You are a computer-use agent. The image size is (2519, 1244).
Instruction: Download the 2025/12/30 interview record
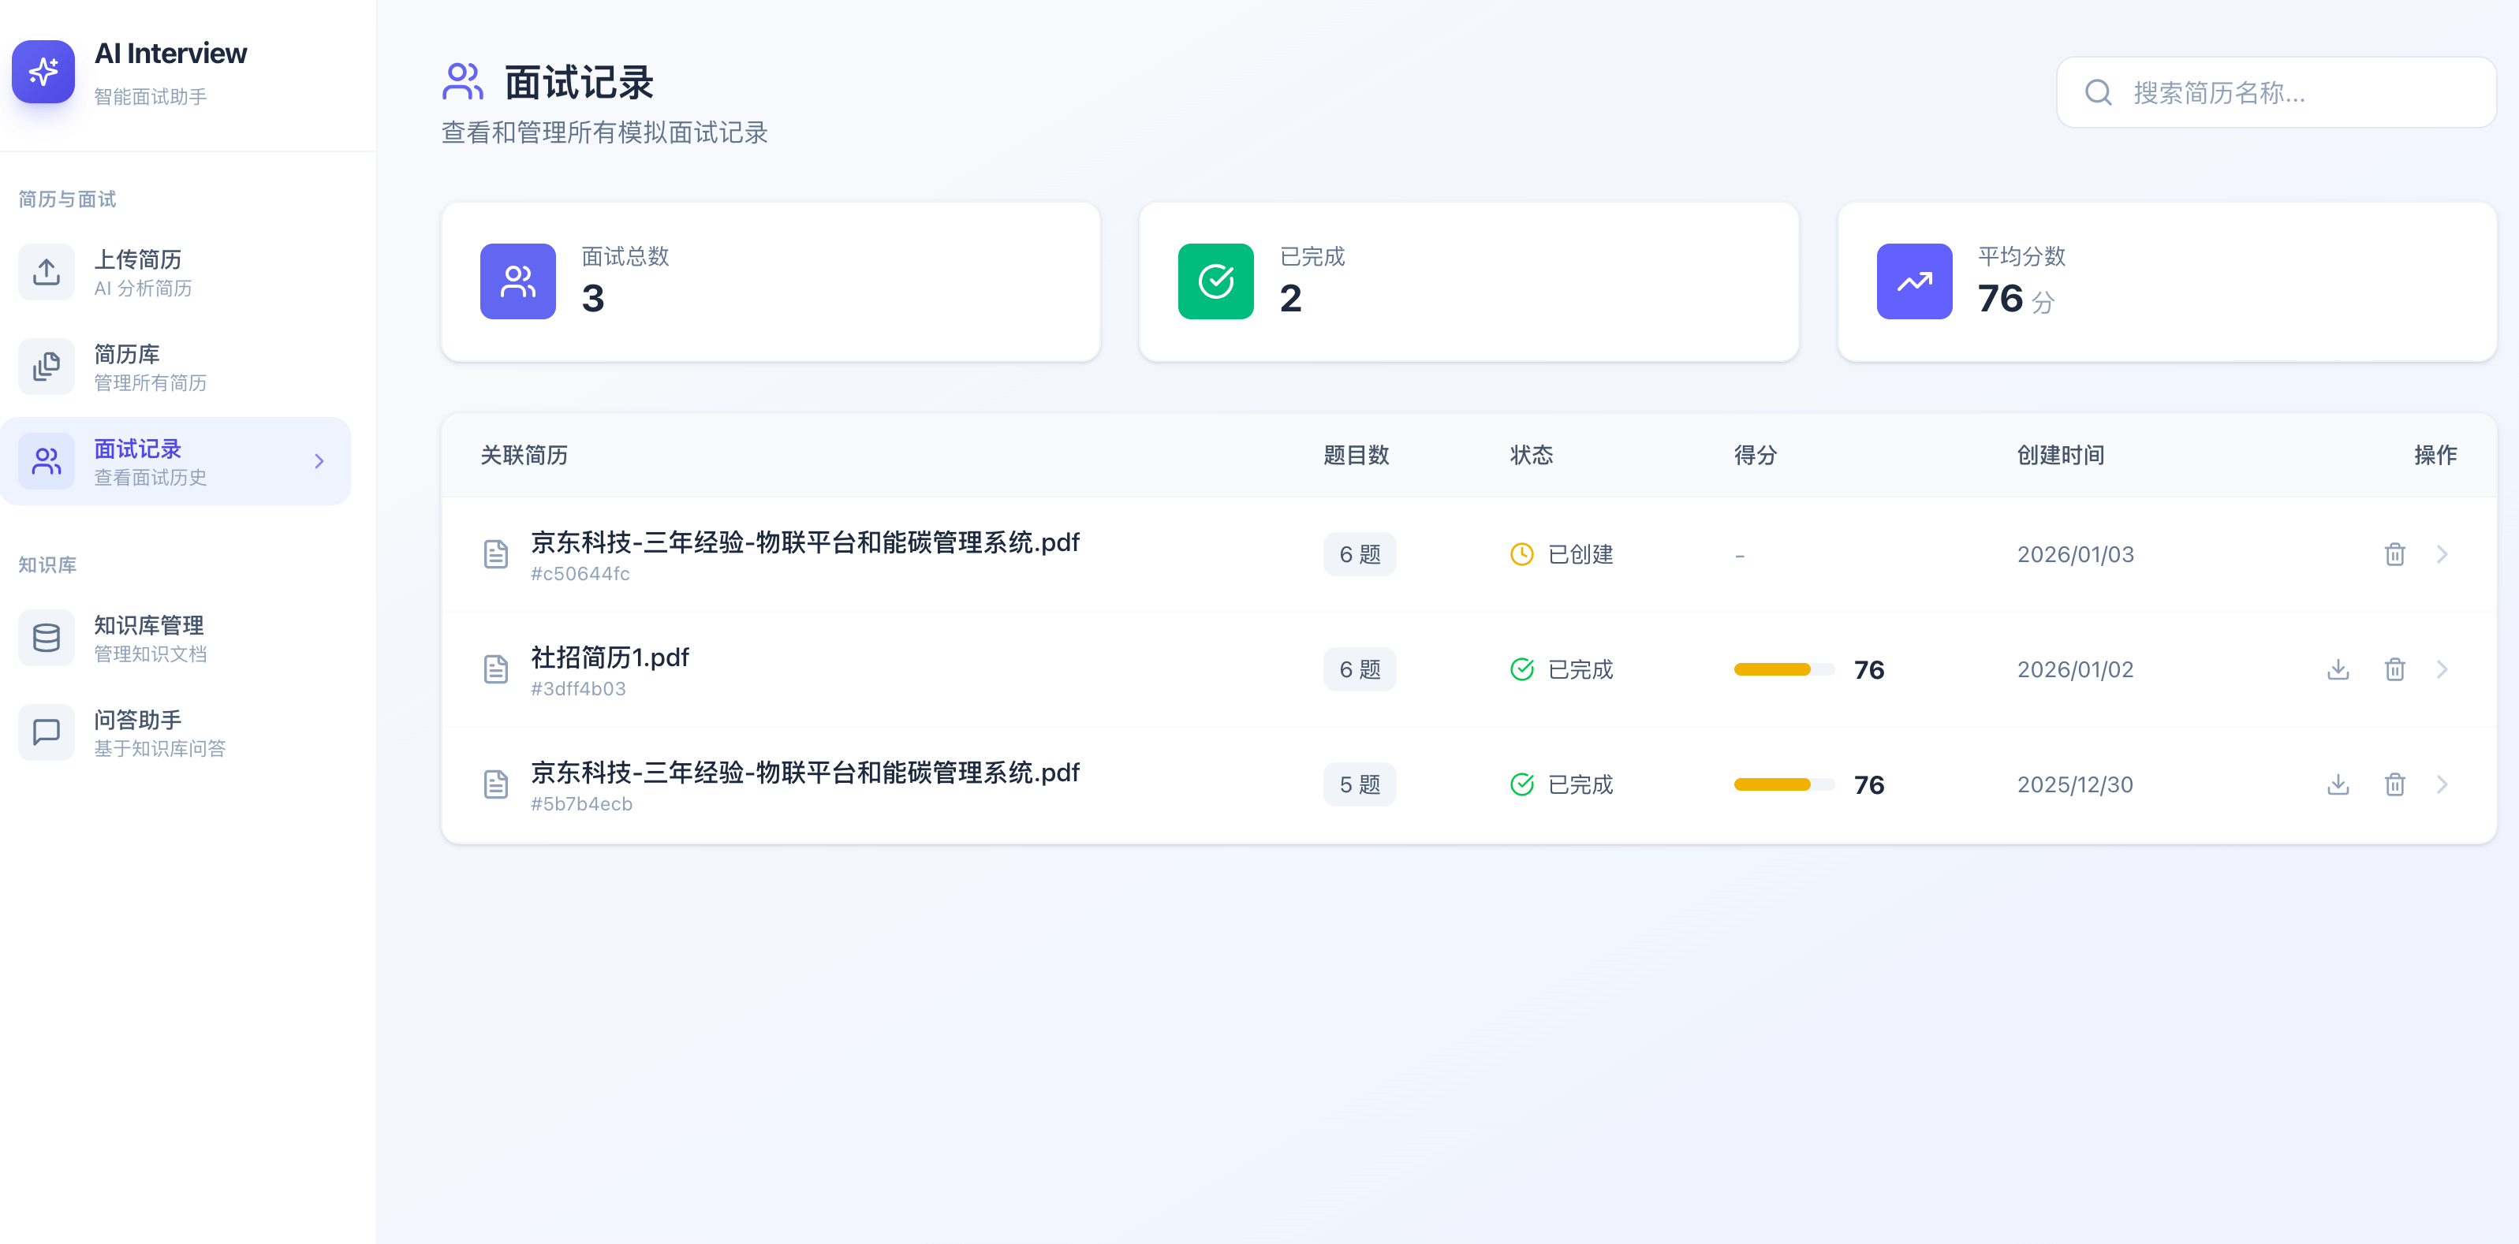(2338, 784)
